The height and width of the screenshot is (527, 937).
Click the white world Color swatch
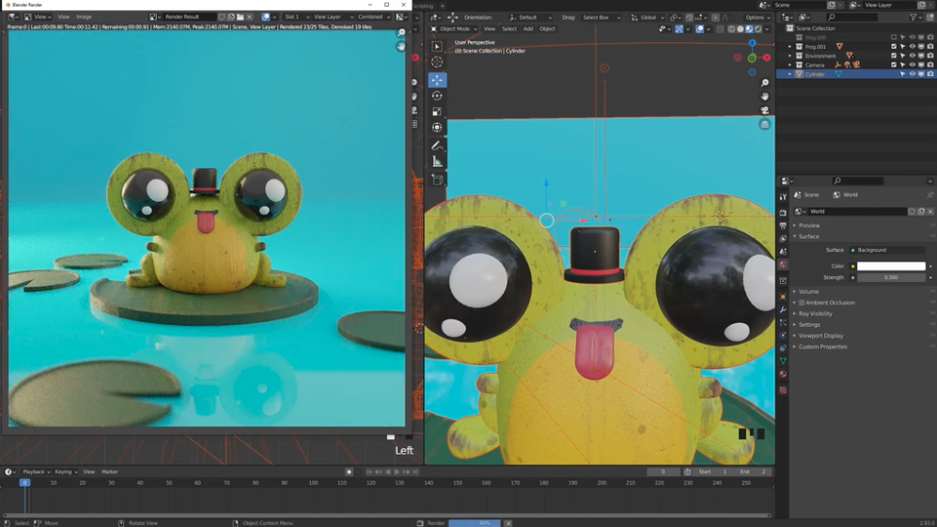click(890, 266)
